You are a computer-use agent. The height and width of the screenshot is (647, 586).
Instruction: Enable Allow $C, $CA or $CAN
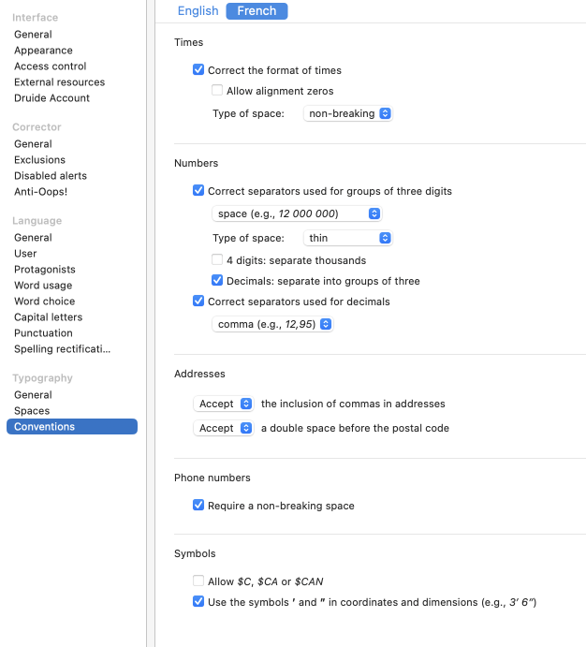(x=198, y=581)
